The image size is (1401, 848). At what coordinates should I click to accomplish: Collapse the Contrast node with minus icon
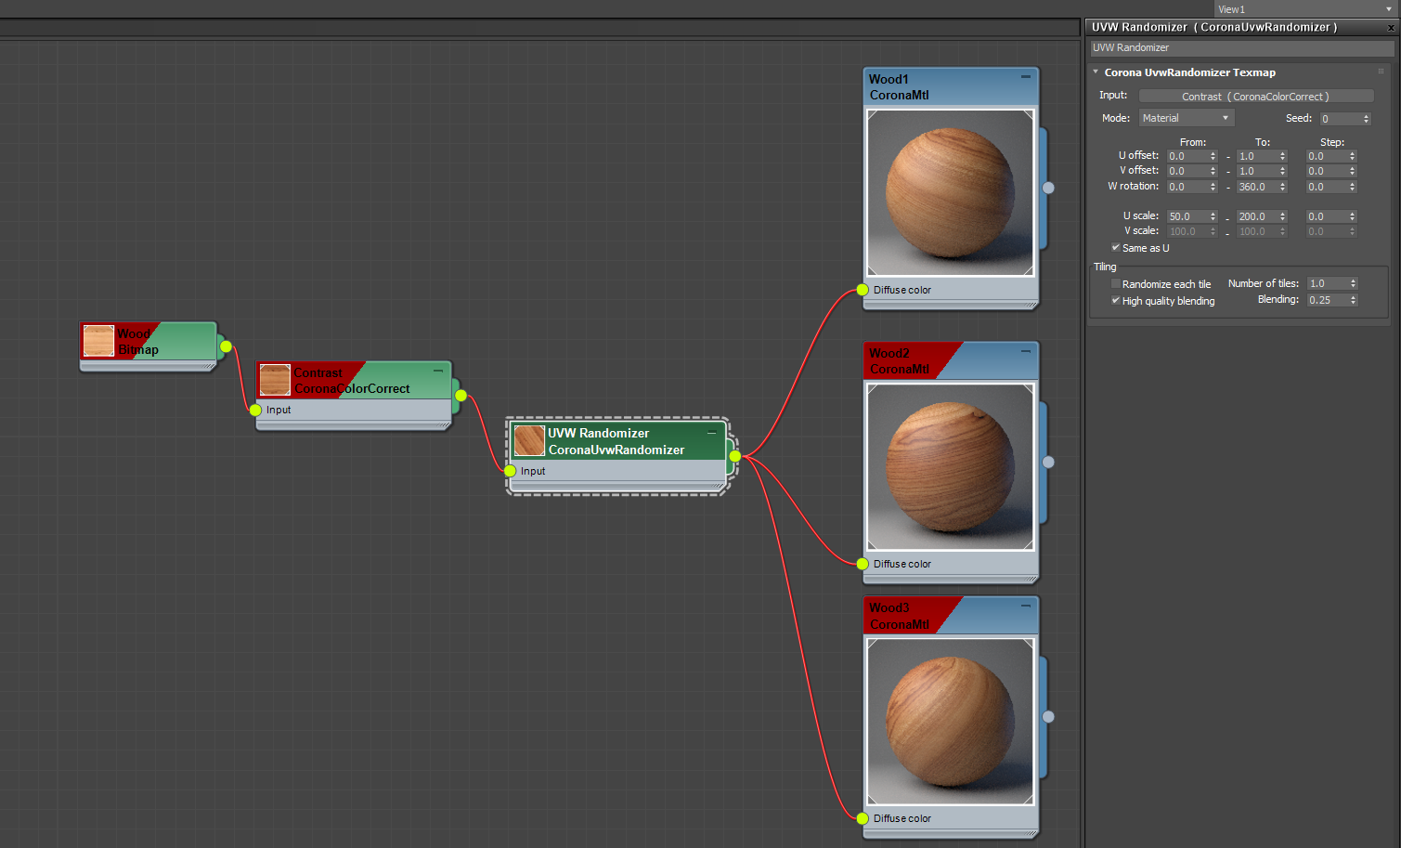click(x=437, y=371)
